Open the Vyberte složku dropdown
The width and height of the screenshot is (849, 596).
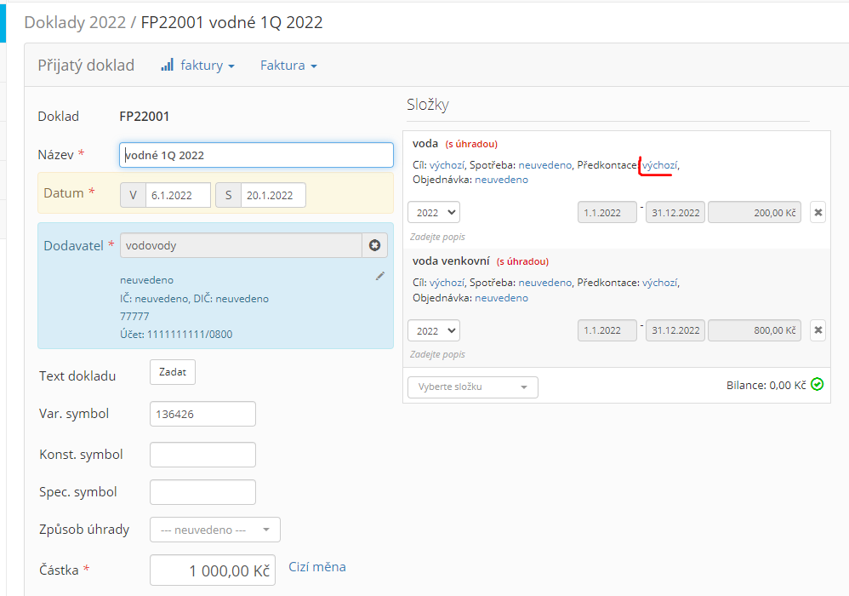pos(473,387)
